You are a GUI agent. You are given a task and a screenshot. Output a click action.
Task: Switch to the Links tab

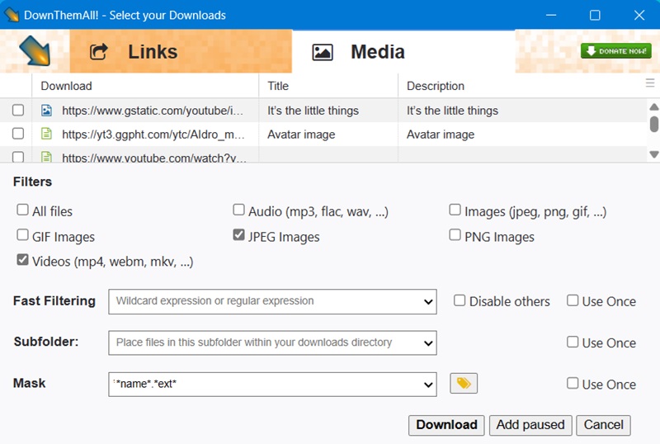pos(181,51)
